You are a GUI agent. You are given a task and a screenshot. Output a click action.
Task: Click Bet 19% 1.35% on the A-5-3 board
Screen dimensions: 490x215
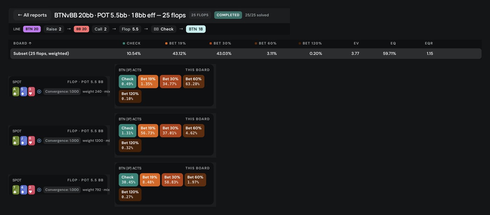[148, 81]
